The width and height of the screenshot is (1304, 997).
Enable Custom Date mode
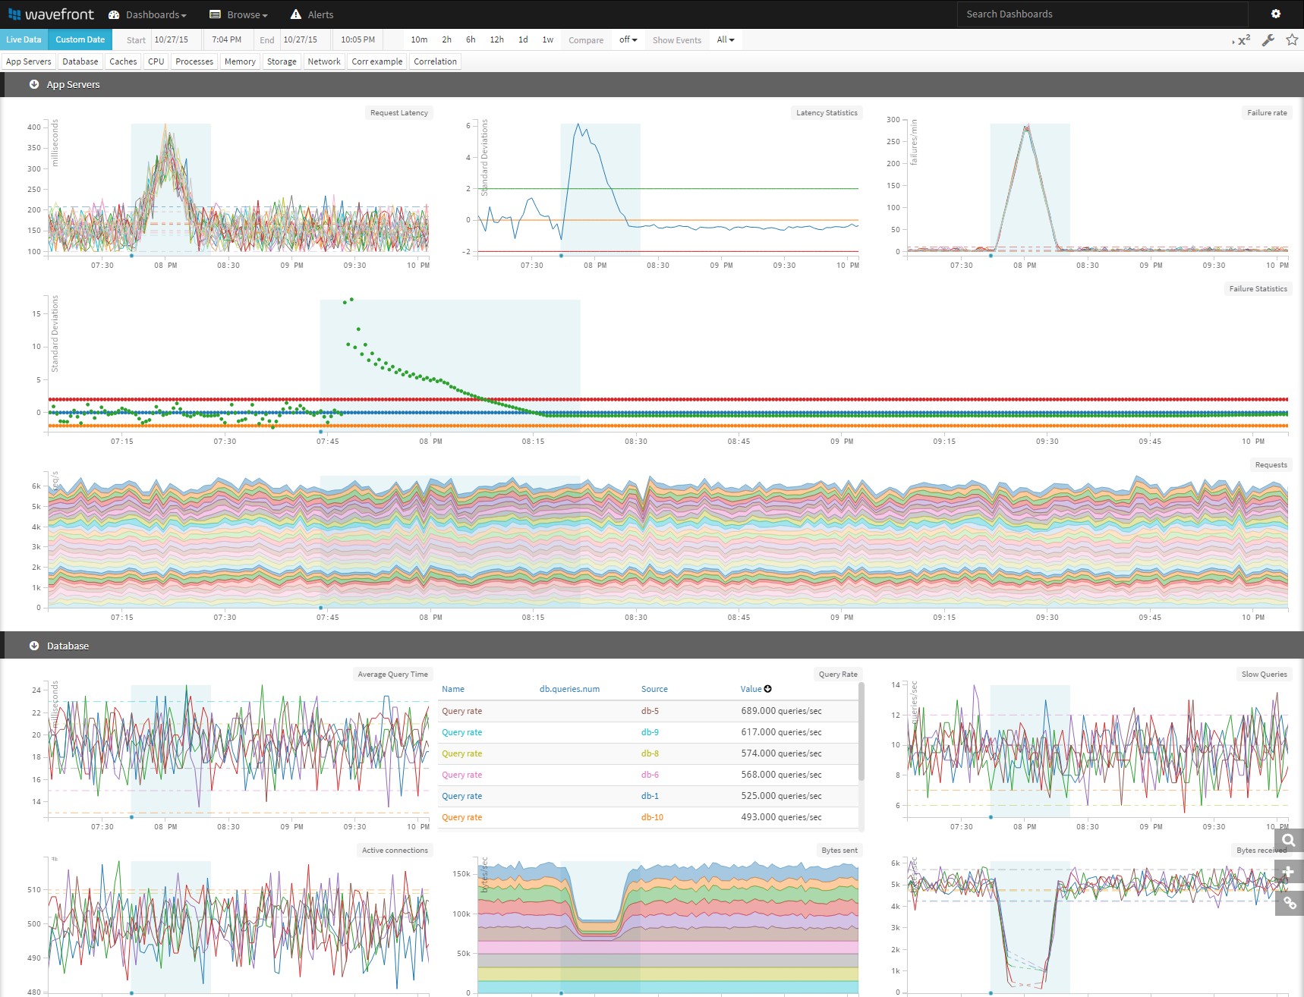[x=80, y=39]
